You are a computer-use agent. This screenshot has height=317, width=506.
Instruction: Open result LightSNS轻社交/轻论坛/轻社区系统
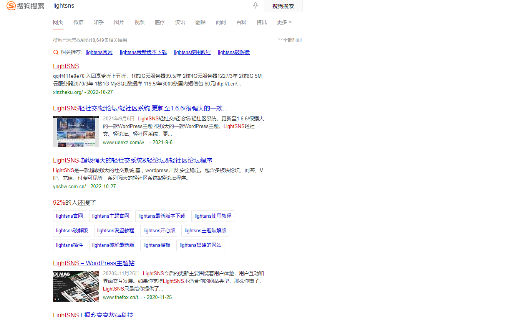coord(140,108)
